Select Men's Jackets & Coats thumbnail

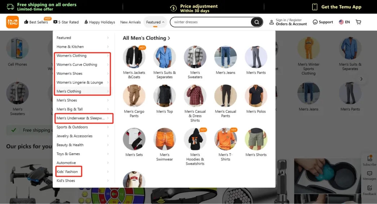click(x=134, y=57)
